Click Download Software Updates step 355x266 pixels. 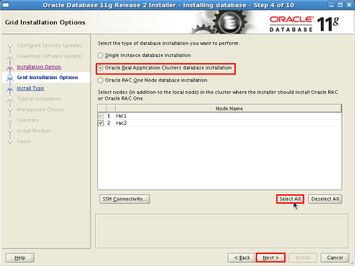point(50,56)
